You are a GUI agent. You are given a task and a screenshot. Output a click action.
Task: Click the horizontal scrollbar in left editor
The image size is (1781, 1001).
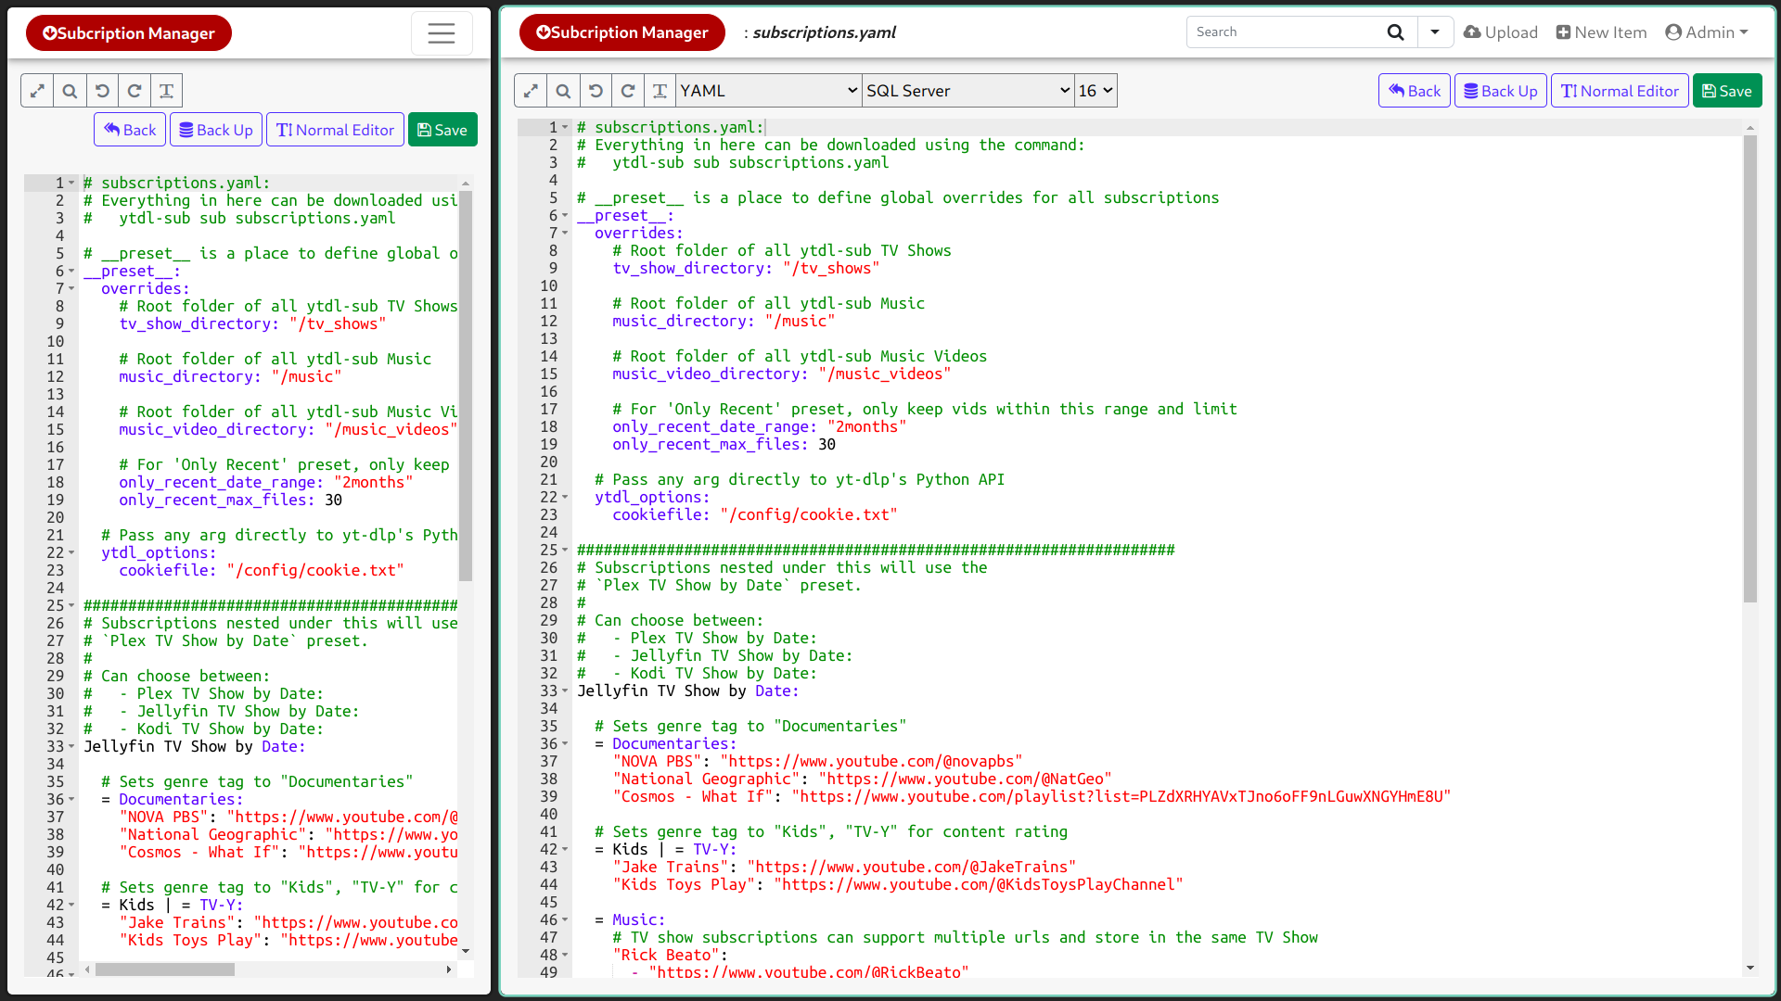pyautogui.click(x=165, y=969)
